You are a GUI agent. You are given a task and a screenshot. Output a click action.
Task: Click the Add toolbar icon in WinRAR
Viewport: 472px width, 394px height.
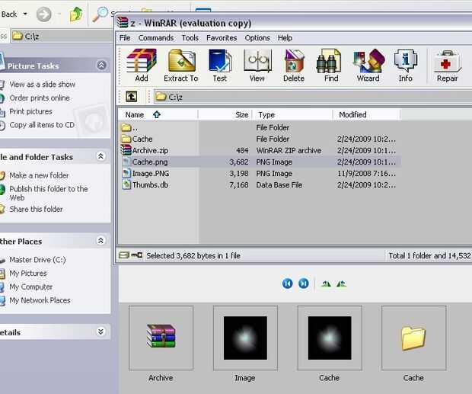[141, 66]
